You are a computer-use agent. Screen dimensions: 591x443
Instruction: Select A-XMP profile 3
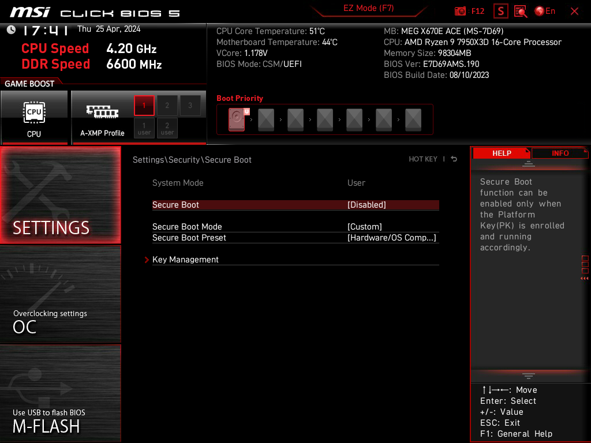(x=190, y=105)
